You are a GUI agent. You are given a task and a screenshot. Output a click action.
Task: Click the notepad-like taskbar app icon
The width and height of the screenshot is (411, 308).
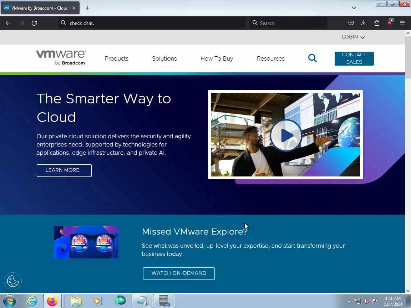[142, 301]
